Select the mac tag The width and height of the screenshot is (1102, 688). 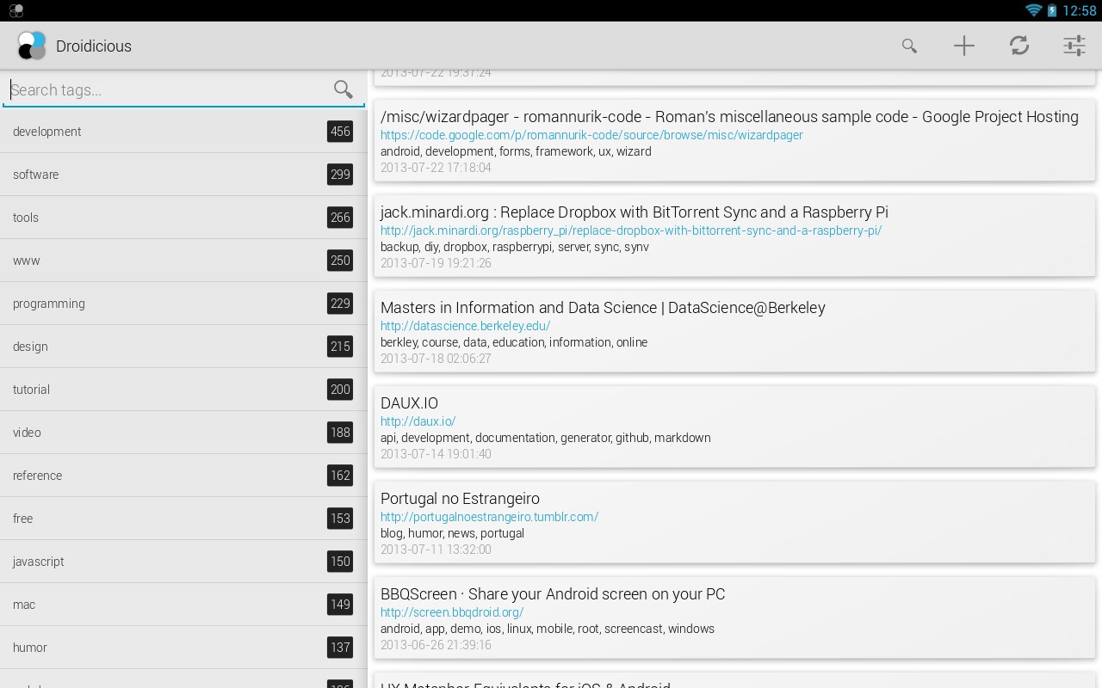[183, 605]
